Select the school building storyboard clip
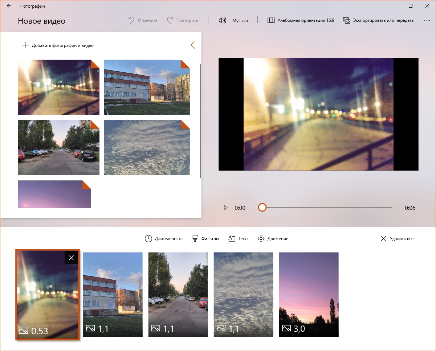The height and width of the screenshot is (351, 436). click(113, 295)
